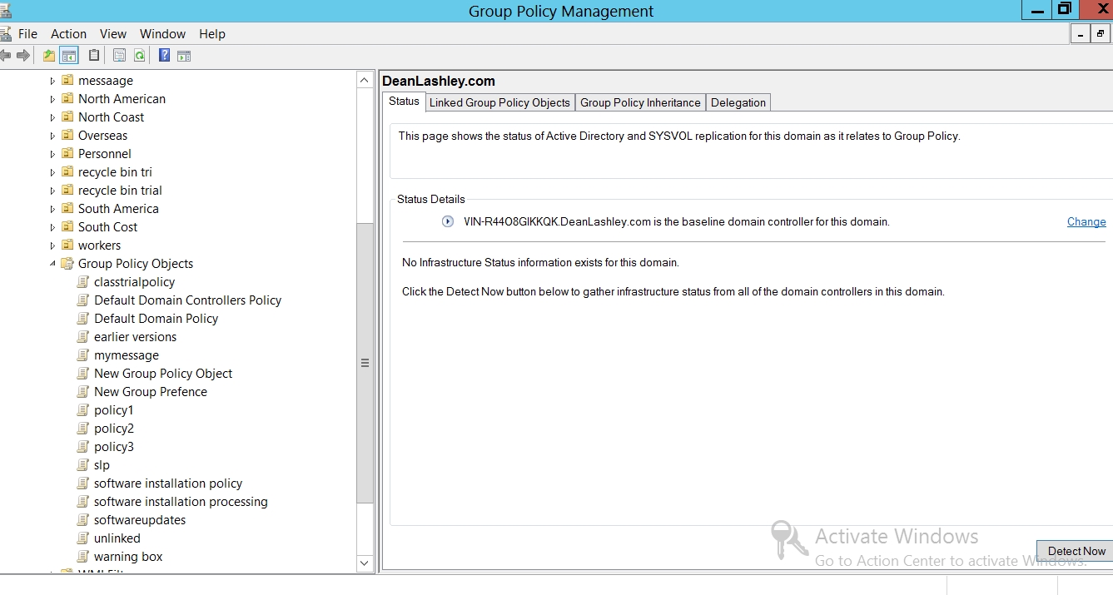Screen dimensions: 1113x595
Task: Expand the South America folder node
Action: tap(52, 209)
